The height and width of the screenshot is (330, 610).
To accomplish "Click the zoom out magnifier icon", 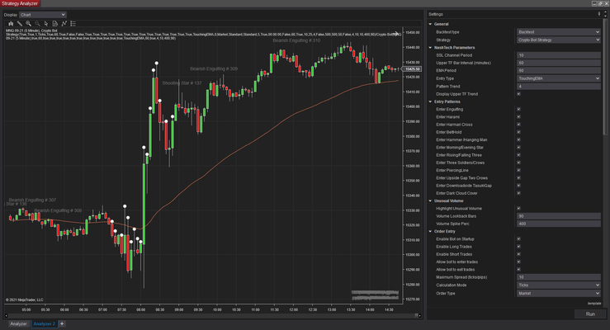I will (x=36, y=24).
